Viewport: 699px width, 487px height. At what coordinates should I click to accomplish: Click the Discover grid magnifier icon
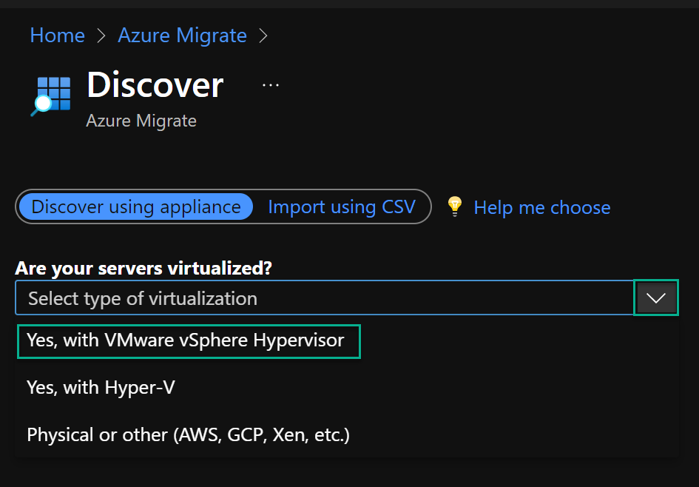click(x=51, y=96)
